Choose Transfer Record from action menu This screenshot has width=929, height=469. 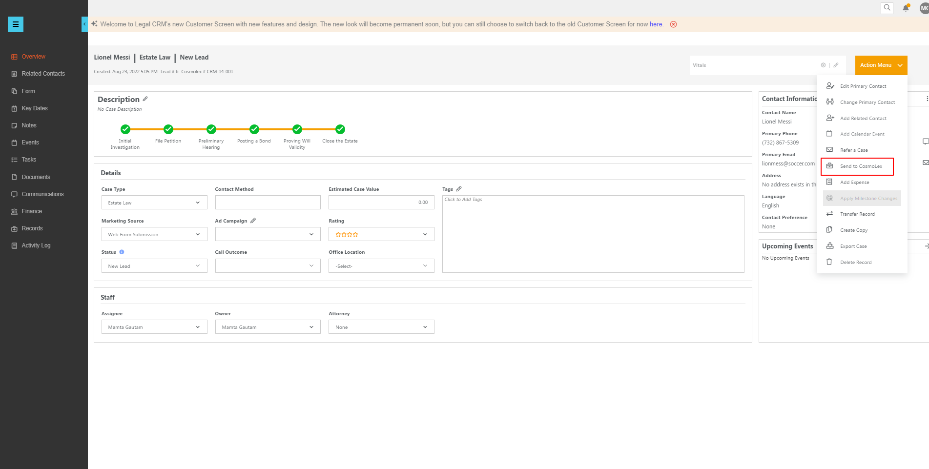[857, 214]
